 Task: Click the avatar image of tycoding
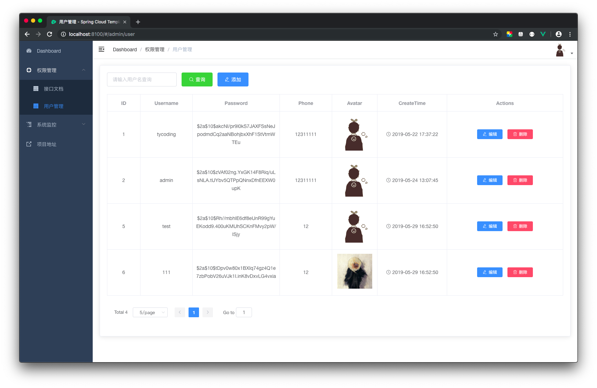(355, 135)
